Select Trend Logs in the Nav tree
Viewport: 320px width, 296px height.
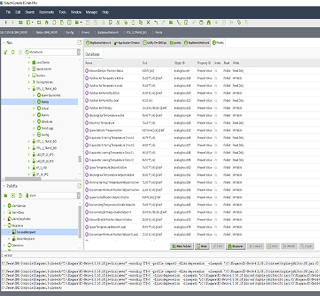point(47,128)
